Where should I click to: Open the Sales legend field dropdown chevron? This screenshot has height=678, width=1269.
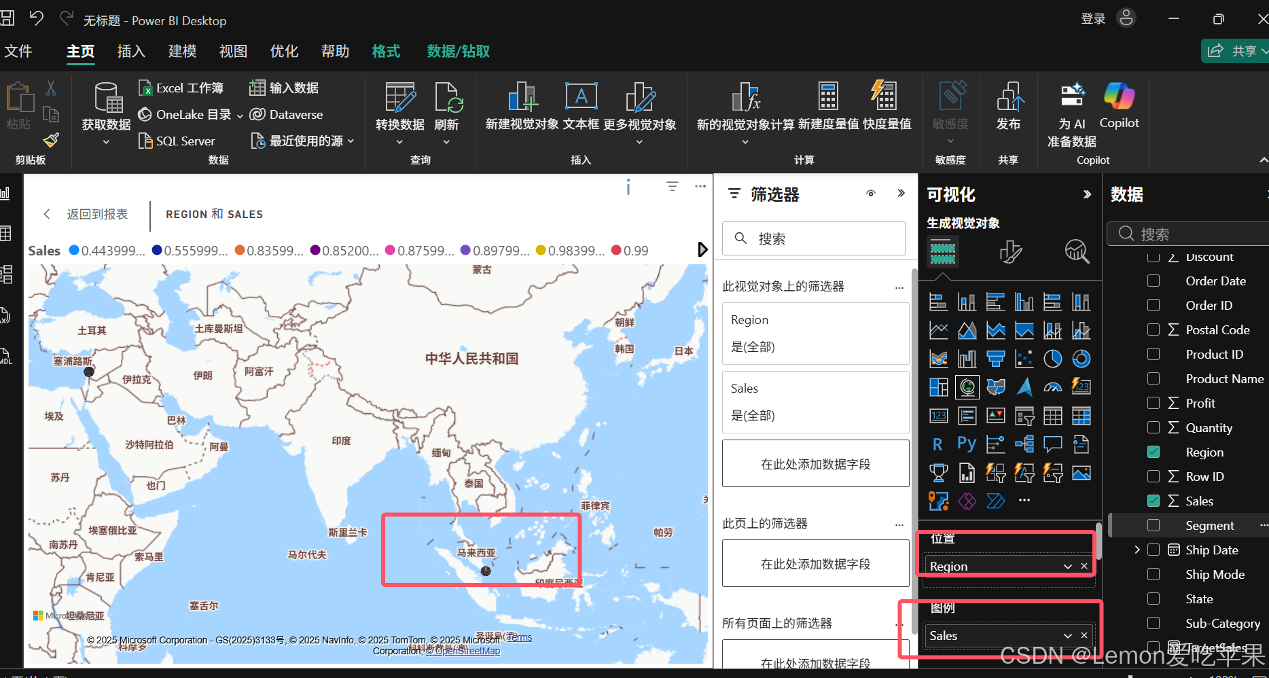tap(1068, 636)
